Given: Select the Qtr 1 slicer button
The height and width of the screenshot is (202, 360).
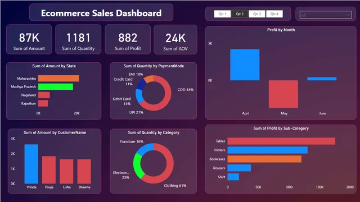Looking at the screenshot, I should (x=222, y=14).
